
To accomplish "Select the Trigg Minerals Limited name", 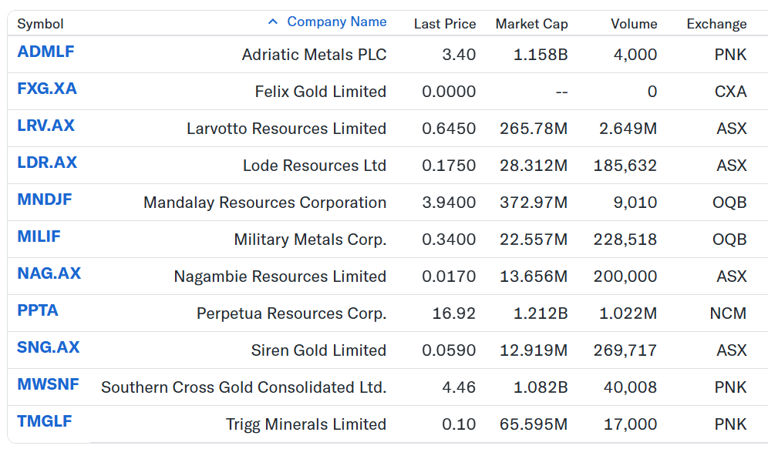I will tap(306, 424).
